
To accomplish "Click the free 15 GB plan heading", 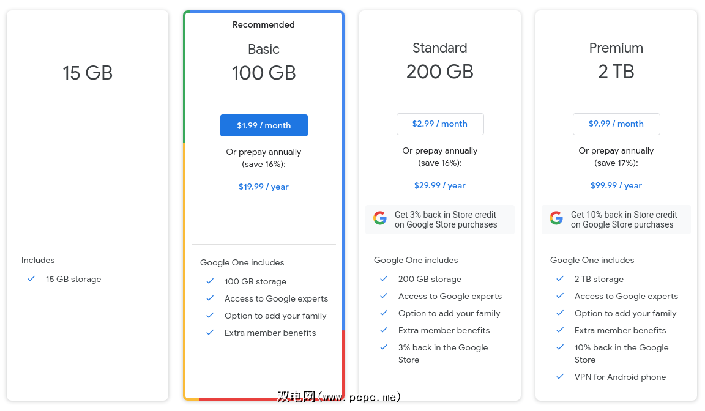I will coord(88,73).
